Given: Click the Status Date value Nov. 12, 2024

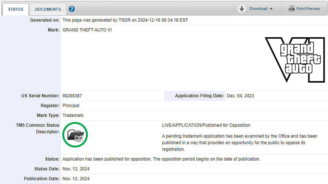Looking at the screenshot, I should pyautogui.click(x=76, y=169).
